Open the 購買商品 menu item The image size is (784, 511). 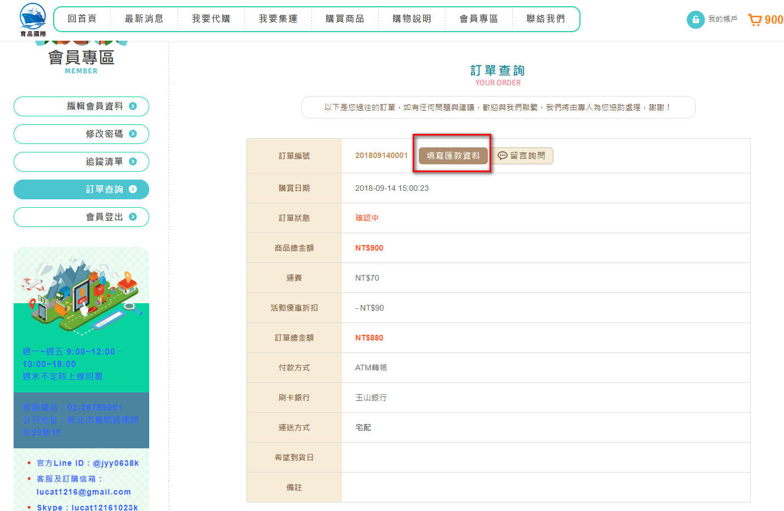(x=345, y=19)
